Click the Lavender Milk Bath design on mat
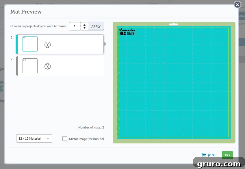 pyautogui.click(x=127, y=32)
